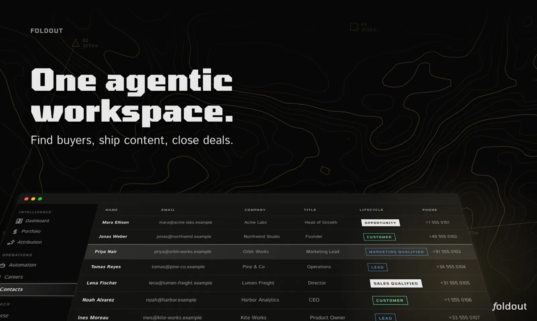Click the CUSTOMER badge in Noah Alvarez's row
This screenshot has width=537, height=321.
pos(390,300)
